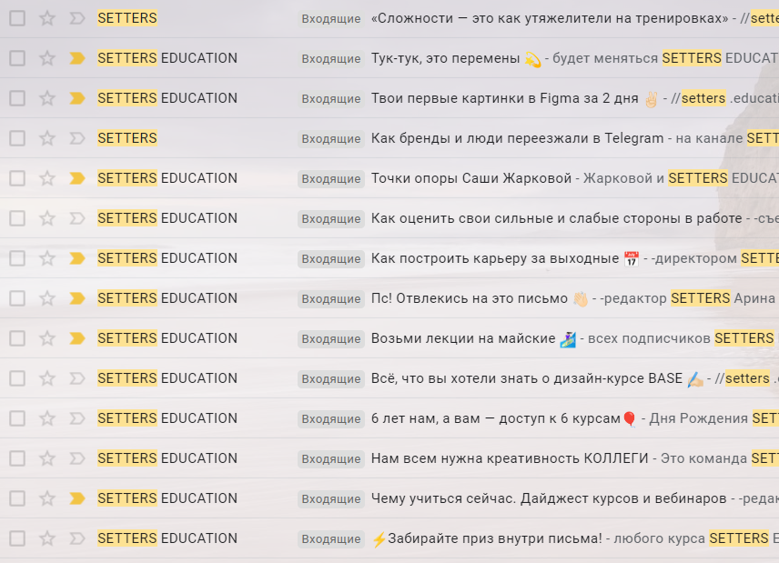Open 'Как бренды и люди переезжали в Telegram'
The width and height of the screenshot is (779, 563).
click(517, 138)
